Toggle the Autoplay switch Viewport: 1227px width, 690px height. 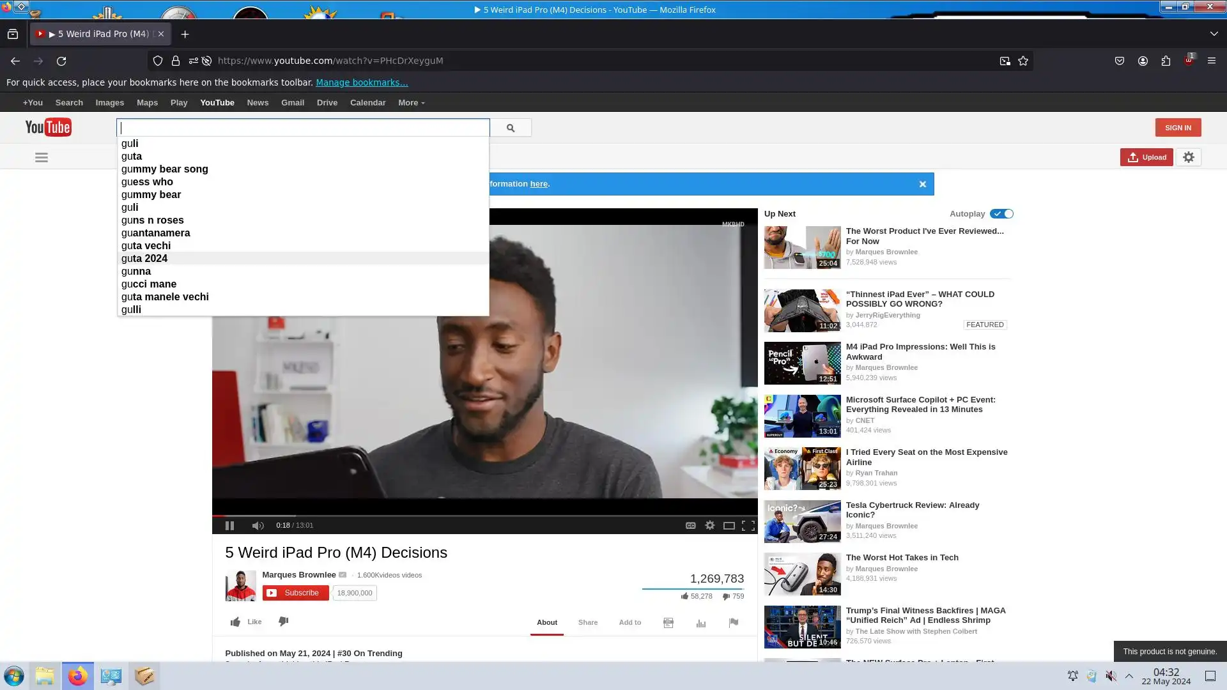[x=1001, y=214]
